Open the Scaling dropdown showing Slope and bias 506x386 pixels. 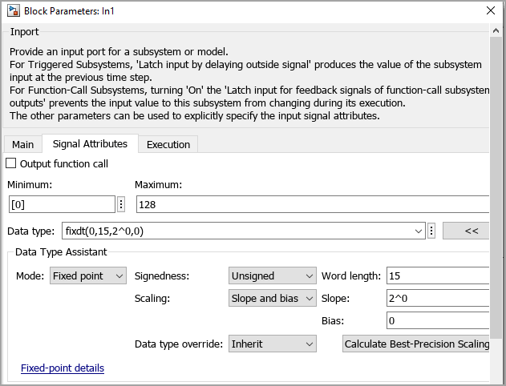(273, 299)
